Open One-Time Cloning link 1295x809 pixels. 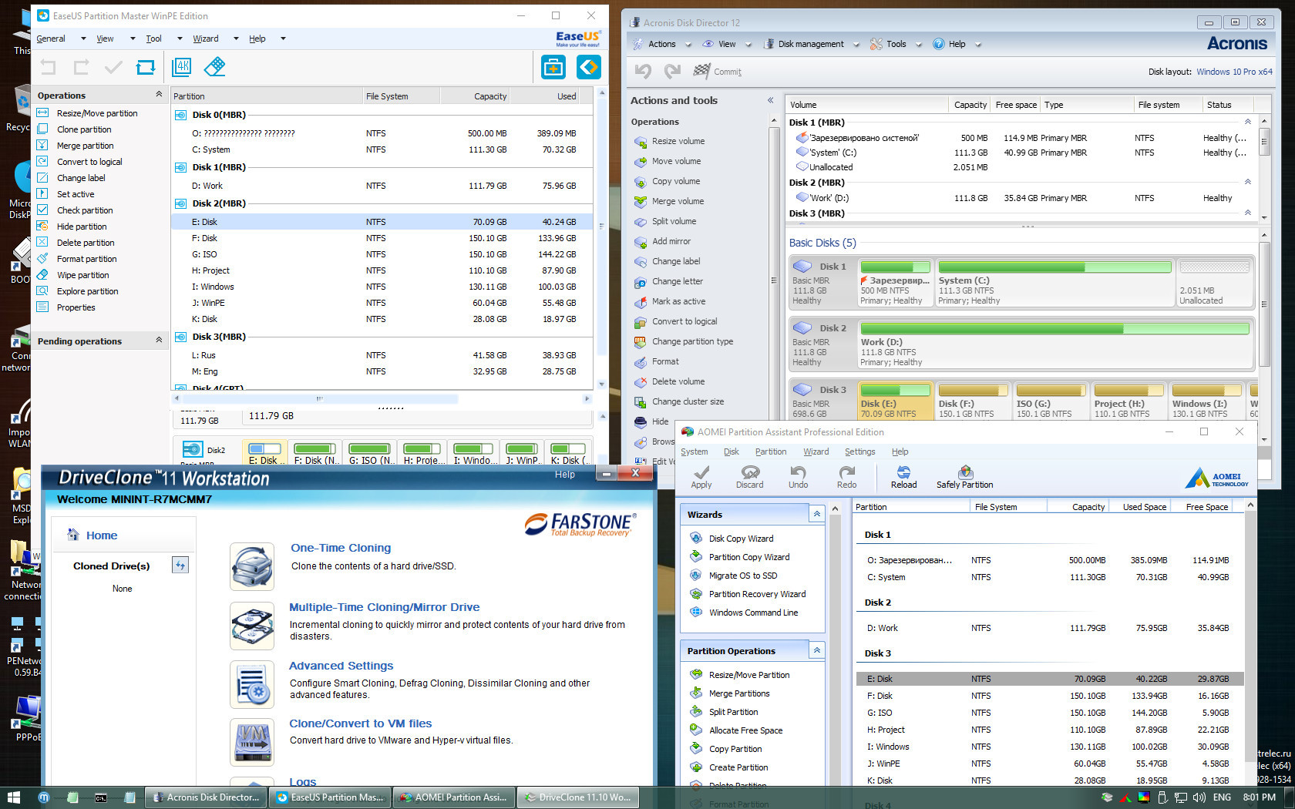tap(341, 548)
